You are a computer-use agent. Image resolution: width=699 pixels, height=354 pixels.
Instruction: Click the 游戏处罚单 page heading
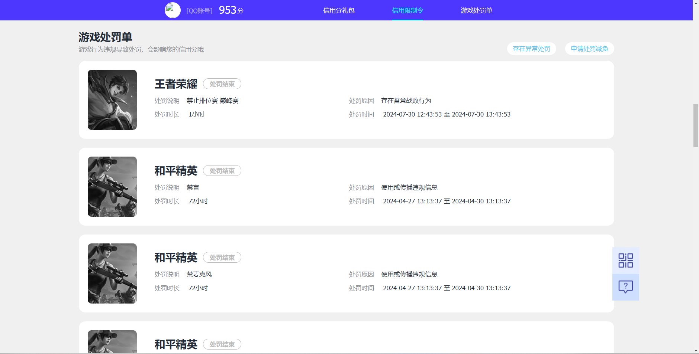click(x=105, y=37)
